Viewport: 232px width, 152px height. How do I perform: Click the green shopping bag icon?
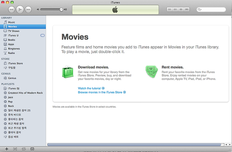[x=68, y=72]
